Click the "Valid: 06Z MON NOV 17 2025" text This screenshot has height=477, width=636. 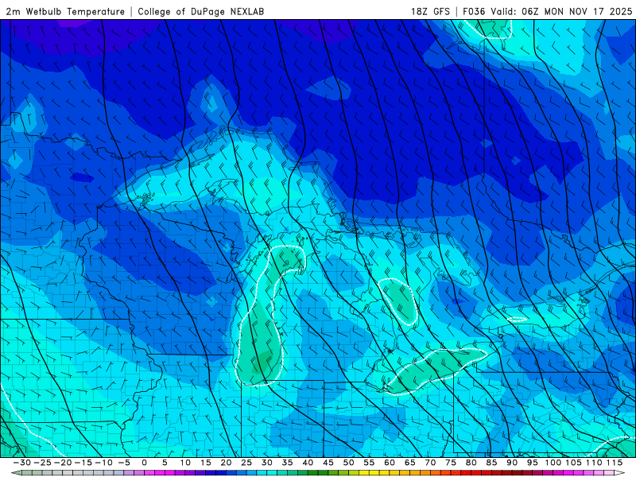[x=561, y=12]
